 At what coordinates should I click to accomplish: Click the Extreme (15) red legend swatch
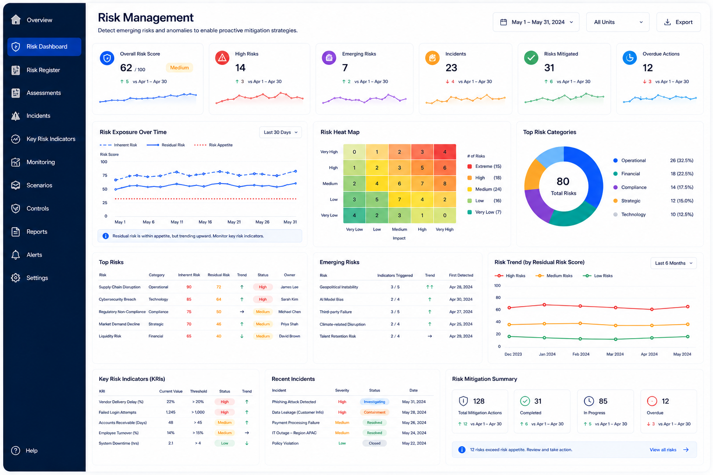[470, 167]
